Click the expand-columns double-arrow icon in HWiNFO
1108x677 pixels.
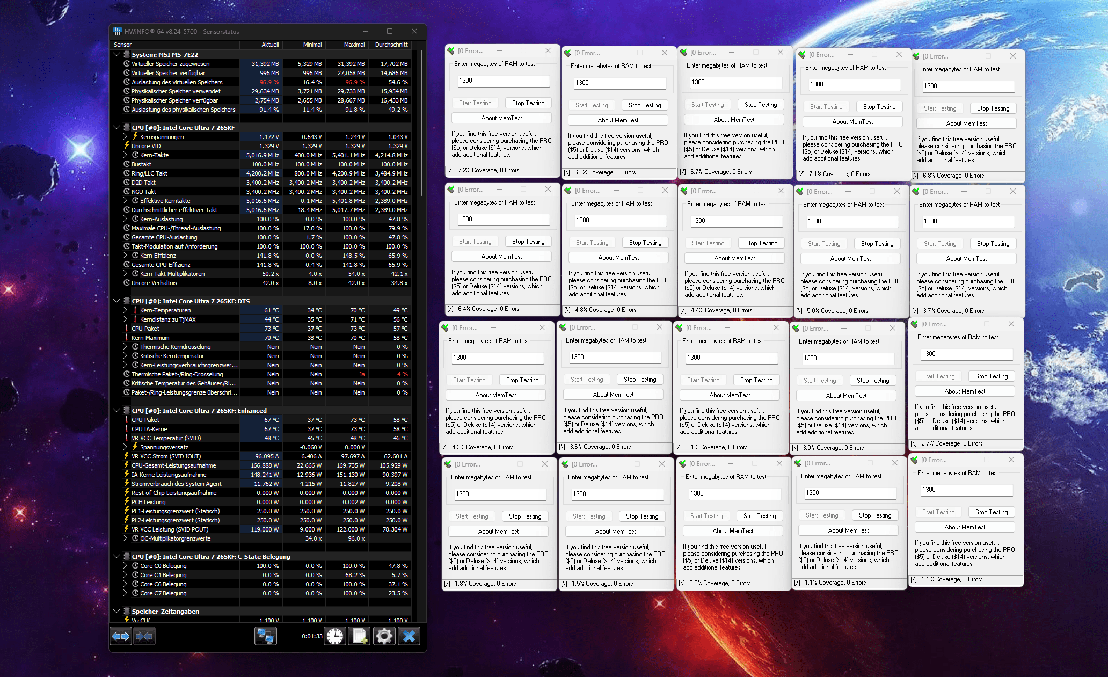pyautogui.click(x=121, y=637)
